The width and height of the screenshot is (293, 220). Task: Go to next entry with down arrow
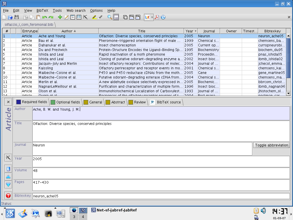[8, 184]
